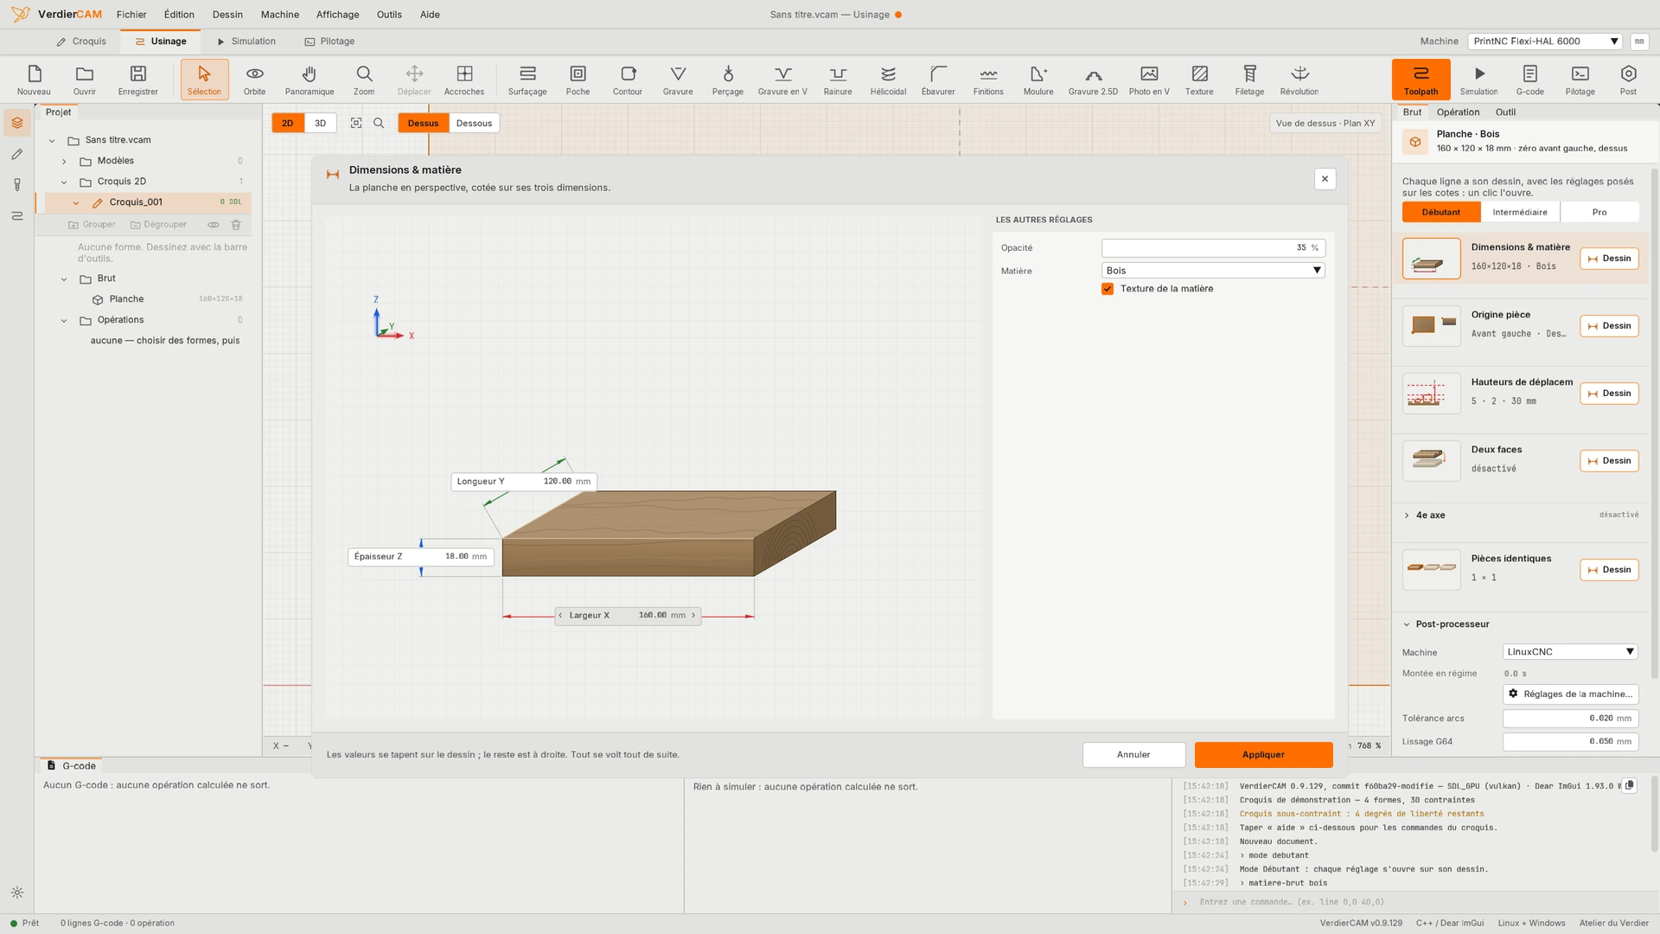Activate the Orbite view tool

tap(254, 80)
